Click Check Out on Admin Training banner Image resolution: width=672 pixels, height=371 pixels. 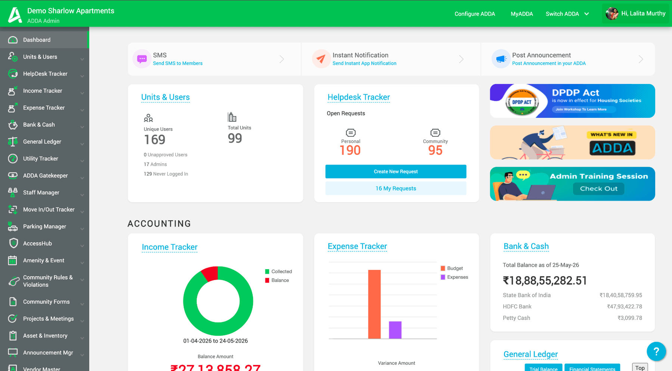[598, 189]
